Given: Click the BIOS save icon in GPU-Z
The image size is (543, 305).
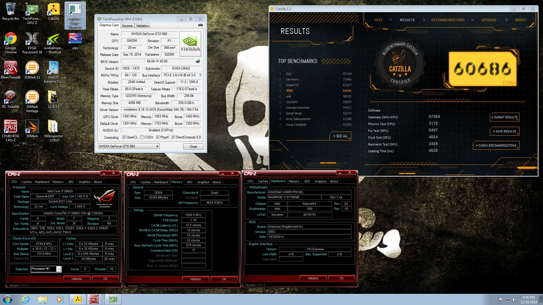Looking at the screenshot, I should [x=198, y=61].
